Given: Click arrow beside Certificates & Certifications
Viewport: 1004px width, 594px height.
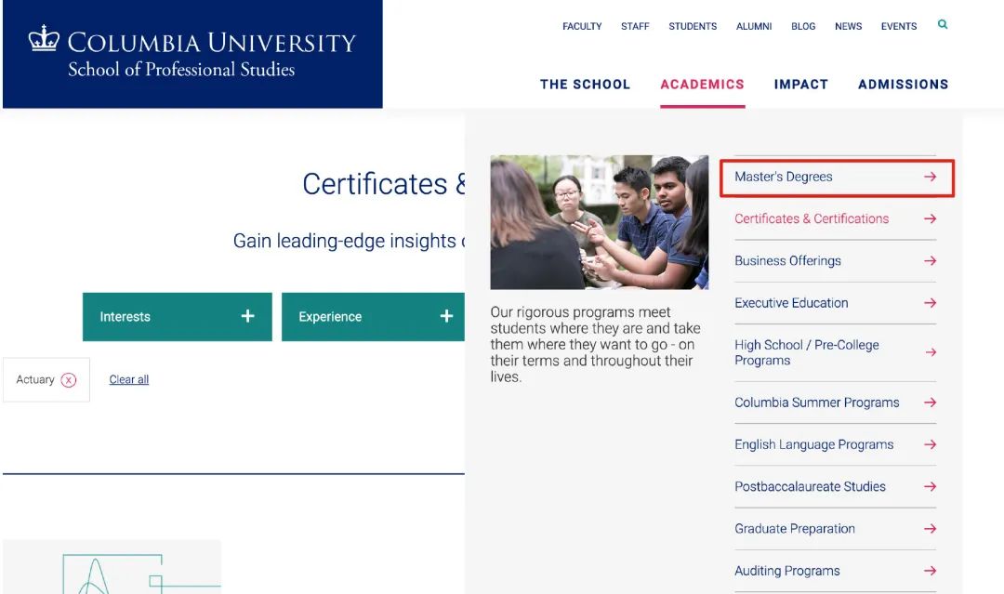Looking at the screenshot, I should pyautogui.click(x=930, y=219).
